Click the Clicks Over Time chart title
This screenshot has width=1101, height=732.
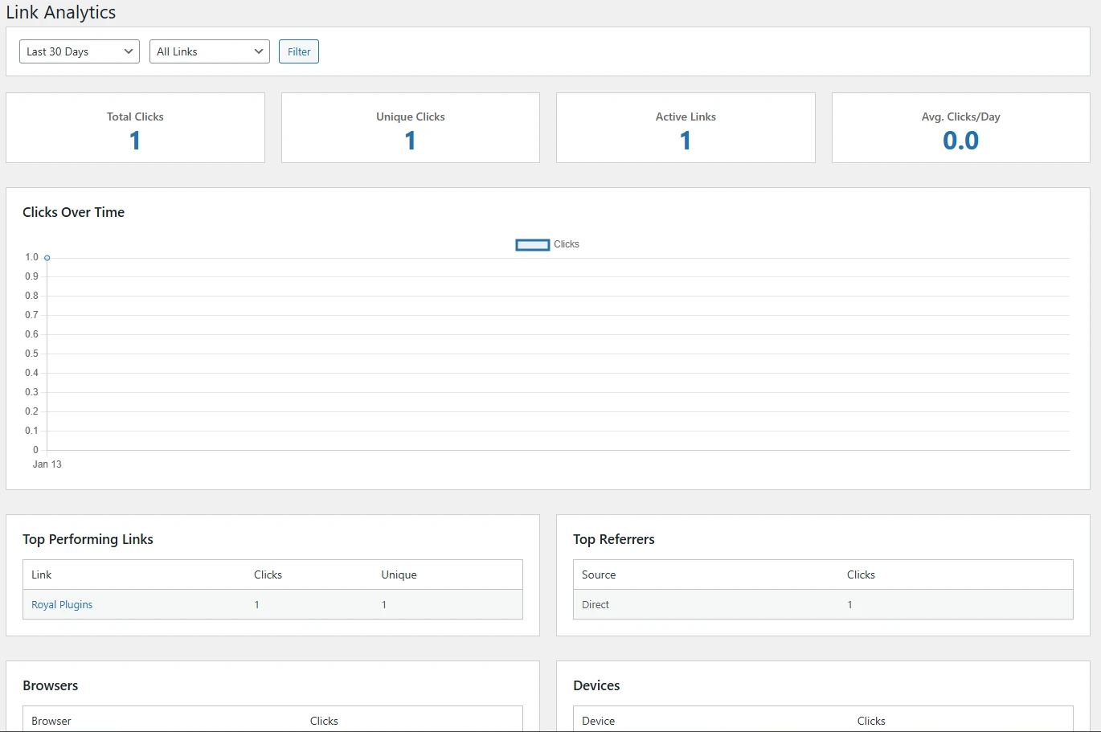(73, 211)
